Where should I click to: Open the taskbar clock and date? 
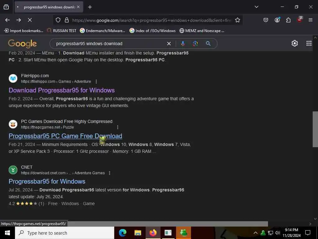click(291, 233)
